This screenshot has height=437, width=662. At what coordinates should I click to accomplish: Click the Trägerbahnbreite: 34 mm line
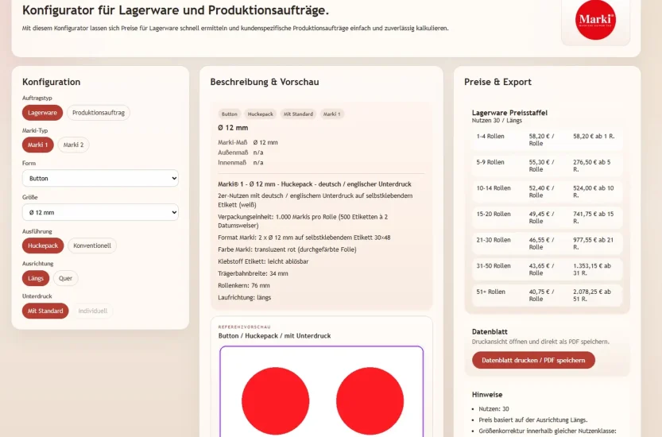(253, 273)
